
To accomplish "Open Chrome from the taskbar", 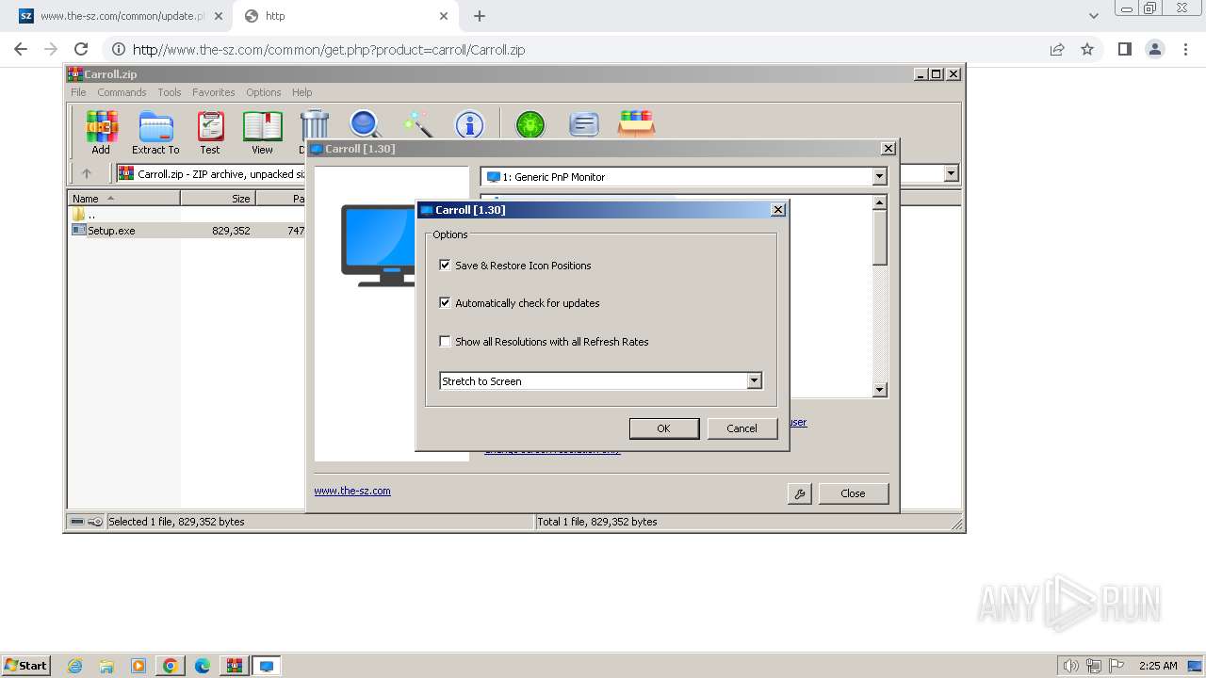I will tap(171, 666).
